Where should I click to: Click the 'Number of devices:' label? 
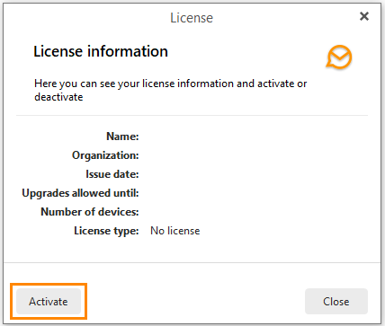point(90,212)
